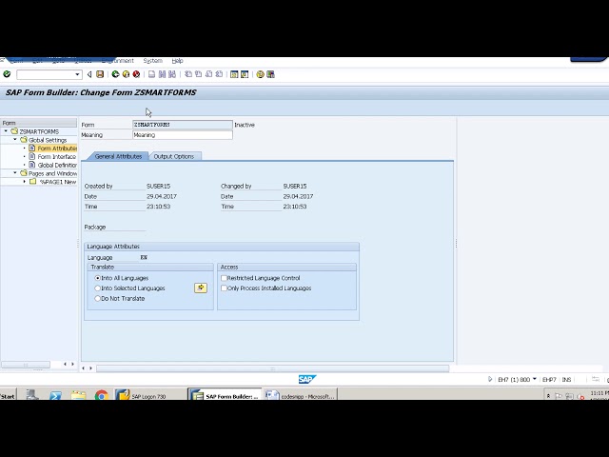Switch to the General Attributes tab
This screenshot has height=457, width=609.
coord(118,156)
